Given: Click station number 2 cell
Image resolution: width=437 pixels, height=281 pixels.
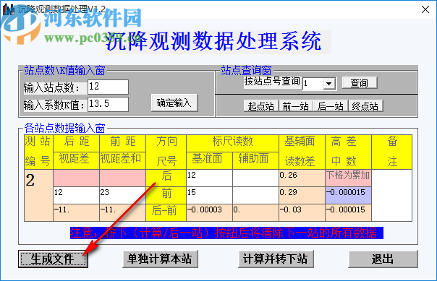Looking at the screenshot, I should coord(38,195).
